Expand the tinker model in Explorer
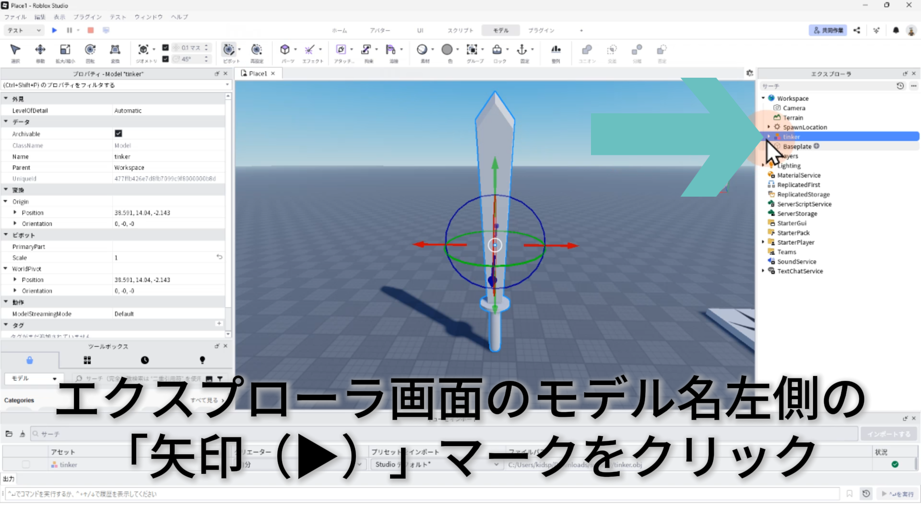The height and width of the screenshot is (518, 921). (769, 137)
